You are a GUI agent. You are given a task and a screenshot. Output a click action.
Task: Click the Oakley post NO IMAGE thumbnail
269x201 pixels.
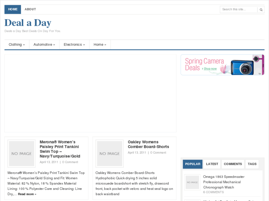click(x=110, y=154)
